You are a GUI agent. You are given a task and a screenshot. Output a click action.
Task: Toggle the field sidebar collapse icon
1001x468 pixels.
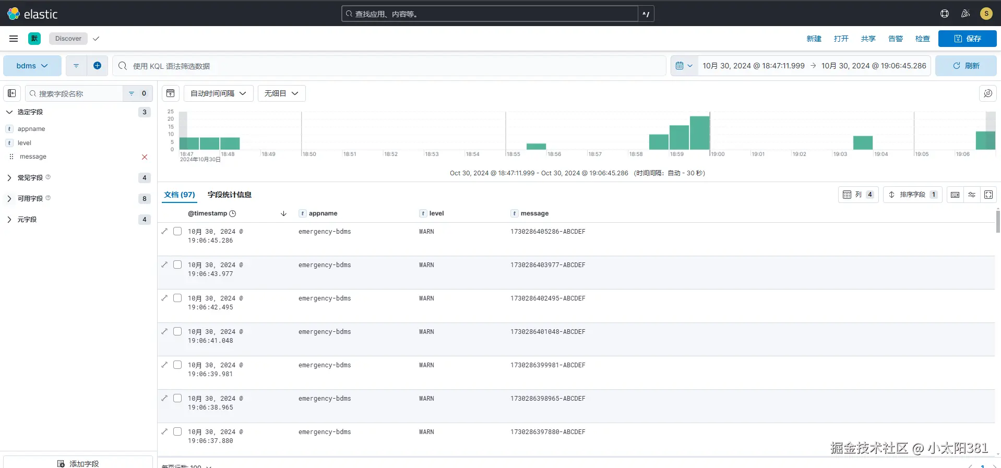(x=12, y=93)
